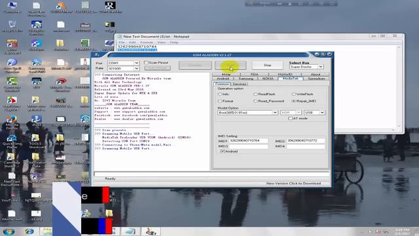The height and width of the screenshot is (236, 419).
Task: Open the QuickTime Player desktop shortcut
Action: pos(12,142)
